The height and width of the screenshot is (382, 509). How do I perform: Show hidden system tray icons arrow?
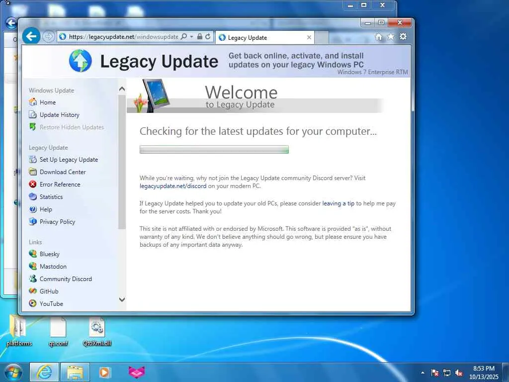click(x=423, y=373)
